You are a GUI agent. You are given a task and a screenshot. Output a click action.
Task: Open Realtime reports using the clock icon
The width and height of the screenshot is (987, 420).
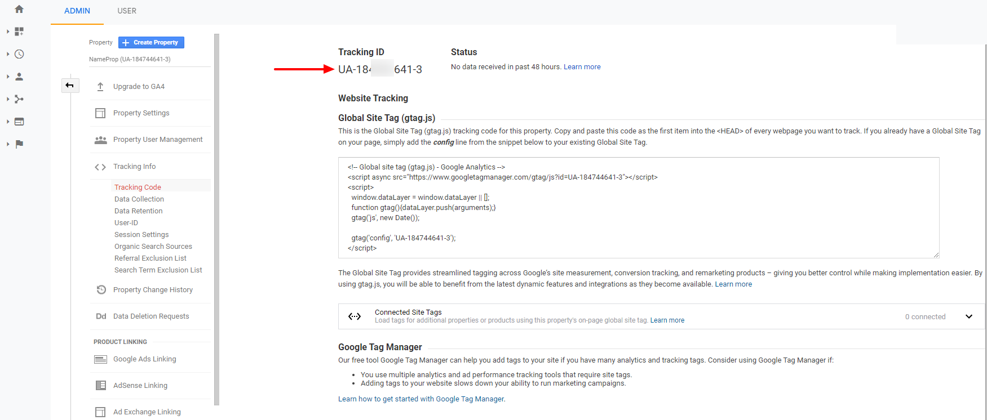[x=19, y=54]
